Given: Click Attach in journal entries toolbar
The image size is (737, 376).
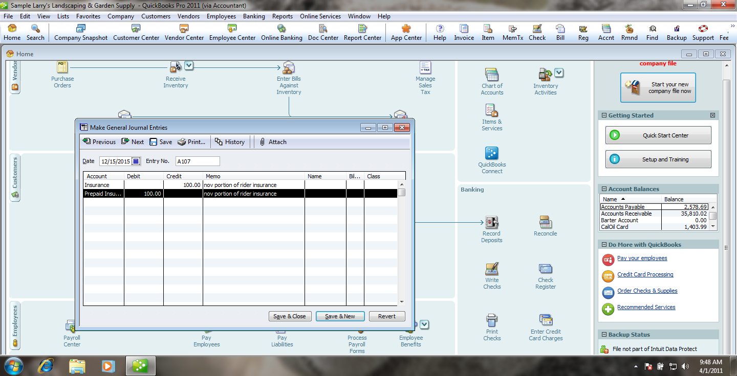Looking at the screenshot, I should [x=273, y=142].
